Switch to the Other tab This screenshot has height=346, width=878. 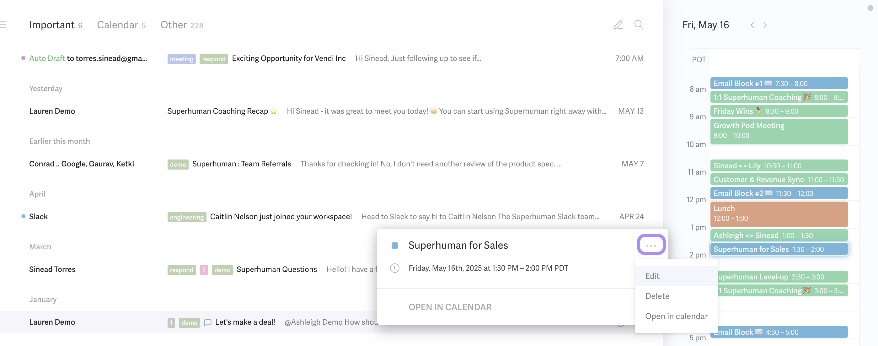[x=182, y=24]
